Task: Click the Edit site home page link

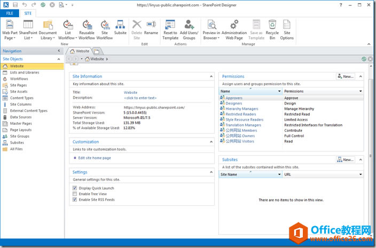Action: 95,158
